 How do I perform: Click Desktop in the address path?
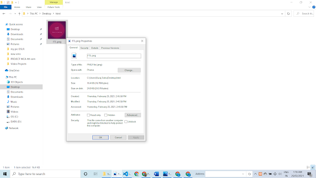point(46,14)
